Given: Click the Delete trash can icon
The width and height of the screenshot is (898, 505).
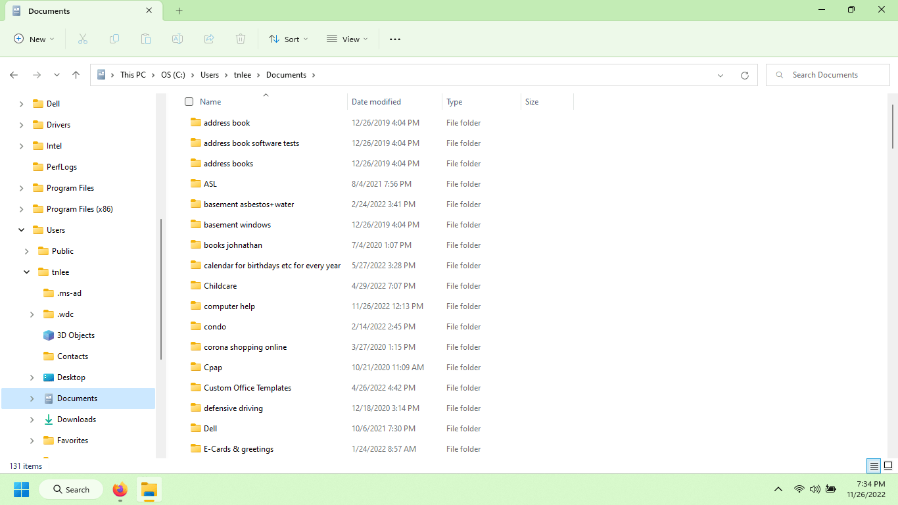Looking at the screenshot, I should tap(241, 39).
